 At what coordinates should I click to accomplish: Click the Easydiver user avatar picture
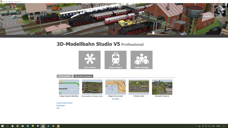220,11
